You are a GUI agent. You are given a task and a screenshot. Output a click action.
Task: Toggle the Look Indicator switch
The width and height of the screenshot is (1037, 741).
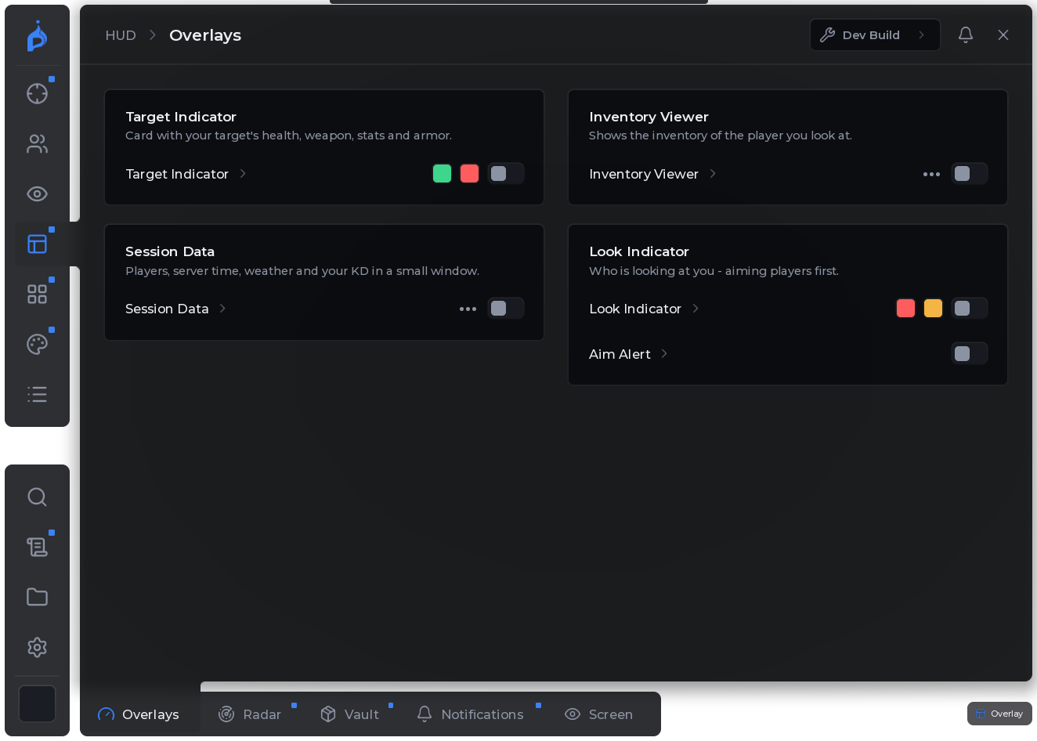pyautogui.click(x=970, y=308)
